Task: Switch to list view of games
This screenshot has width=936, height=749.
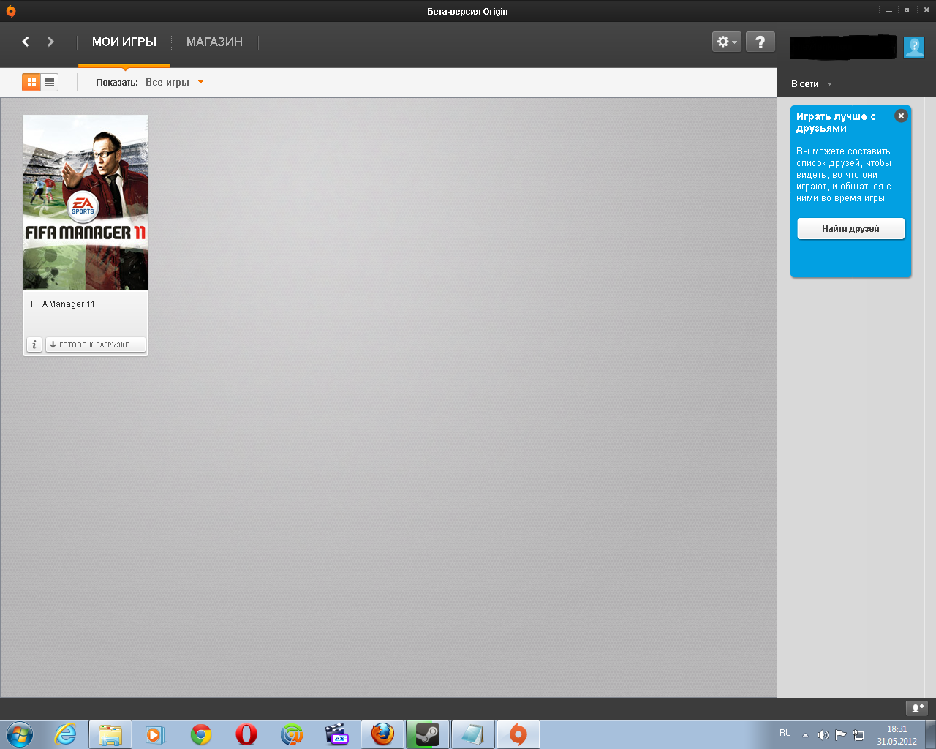Action: 50,82
